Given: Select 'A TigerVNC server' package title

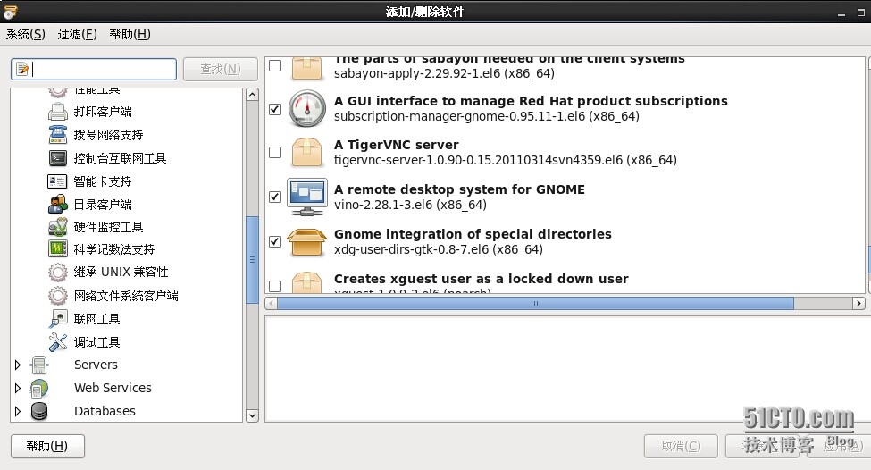Looking at the screenshot, I should coord(397,145).
